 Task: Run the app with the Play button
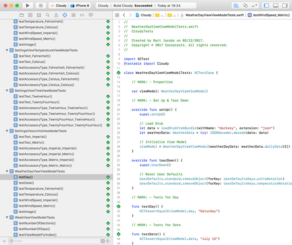pyautogui.click(x=27, y=5)
